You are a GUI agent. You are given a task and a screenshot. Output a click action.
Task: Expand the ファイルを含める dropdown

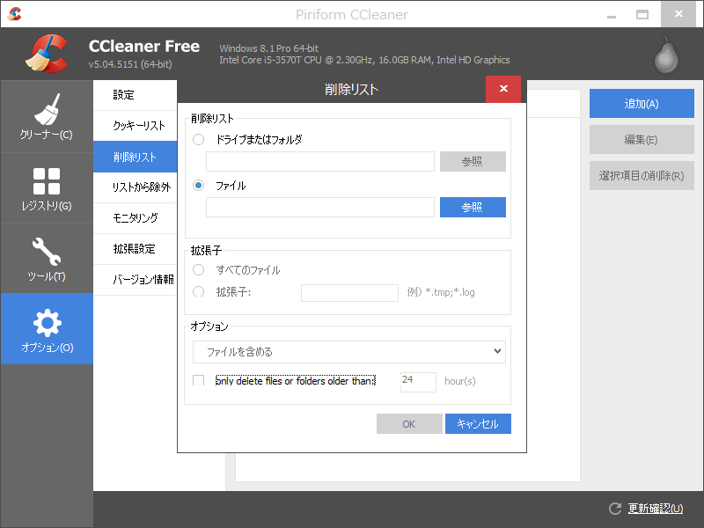coord(349,352)
